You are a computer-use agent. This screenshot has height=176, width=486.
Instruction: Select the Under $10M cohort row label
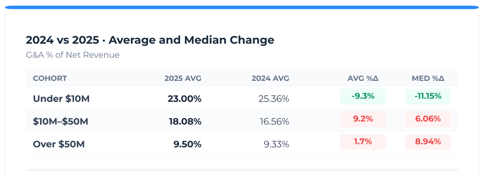[61, 99]
